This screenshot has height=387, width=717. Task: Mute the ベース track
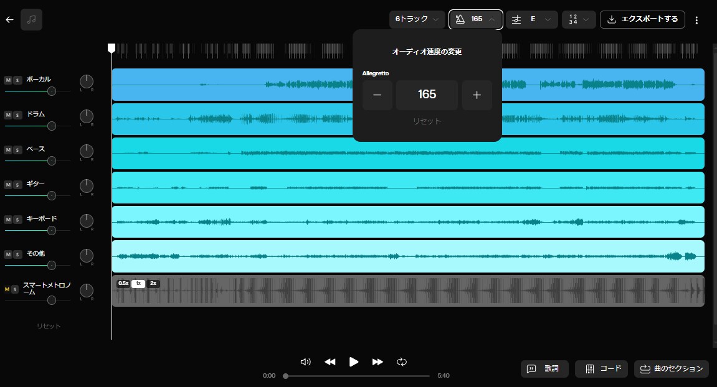8,150
